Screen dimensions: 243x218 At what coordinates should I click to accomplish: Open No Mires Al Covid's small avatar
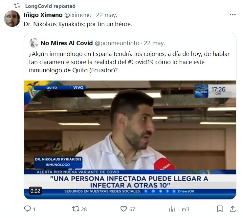click(x=33, y=43)
